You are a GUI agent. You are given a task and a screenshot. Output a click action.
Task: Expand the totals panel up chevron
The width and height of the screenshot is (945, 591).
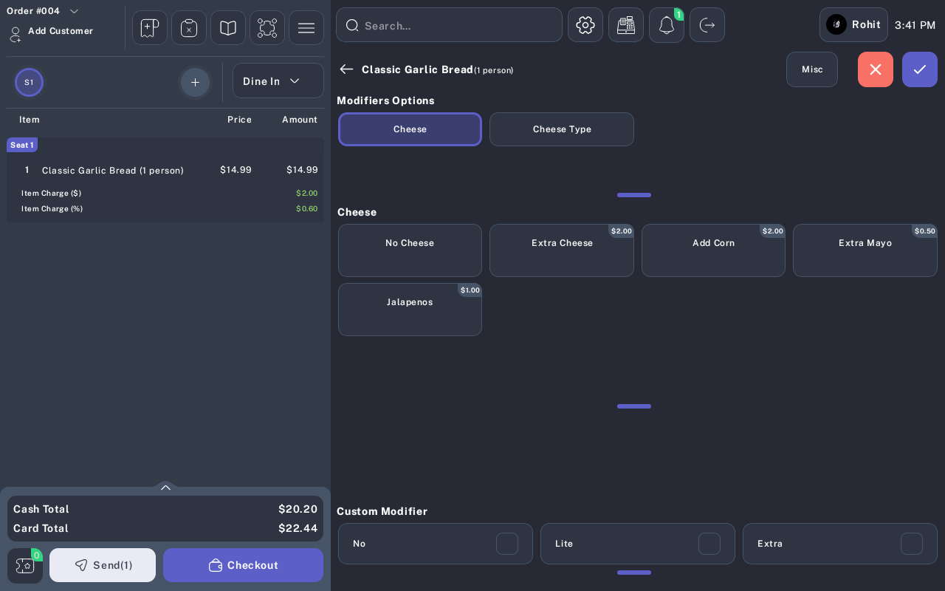click(165, 488)
